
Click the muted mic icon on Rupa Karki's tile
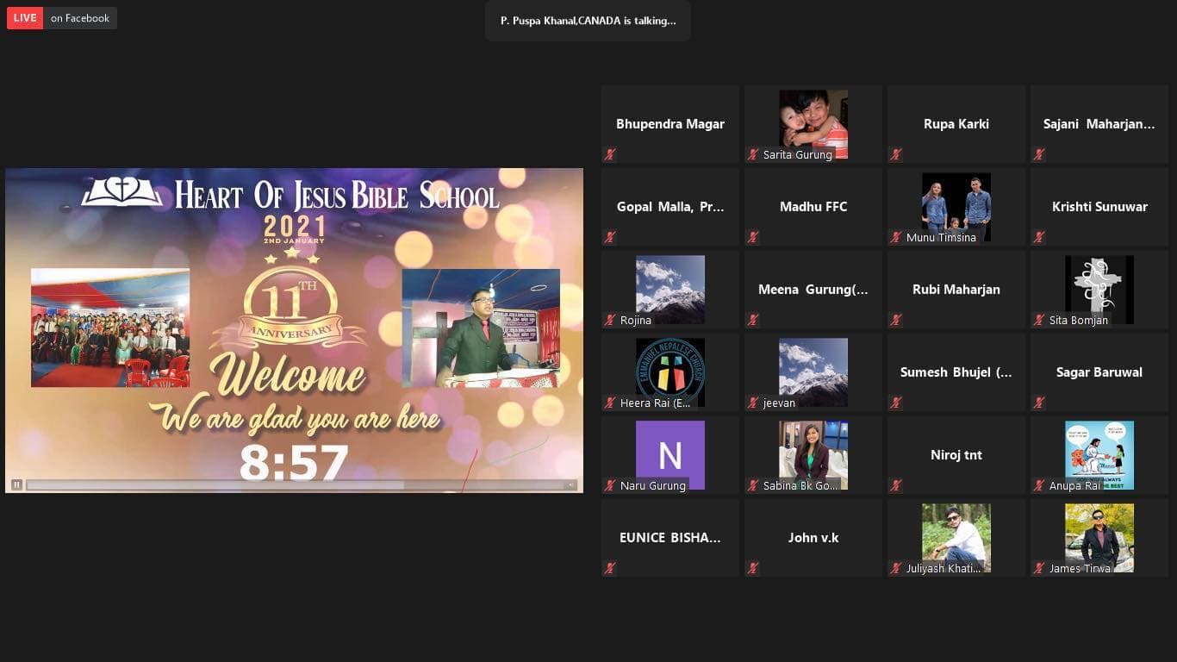coord(896,154)
